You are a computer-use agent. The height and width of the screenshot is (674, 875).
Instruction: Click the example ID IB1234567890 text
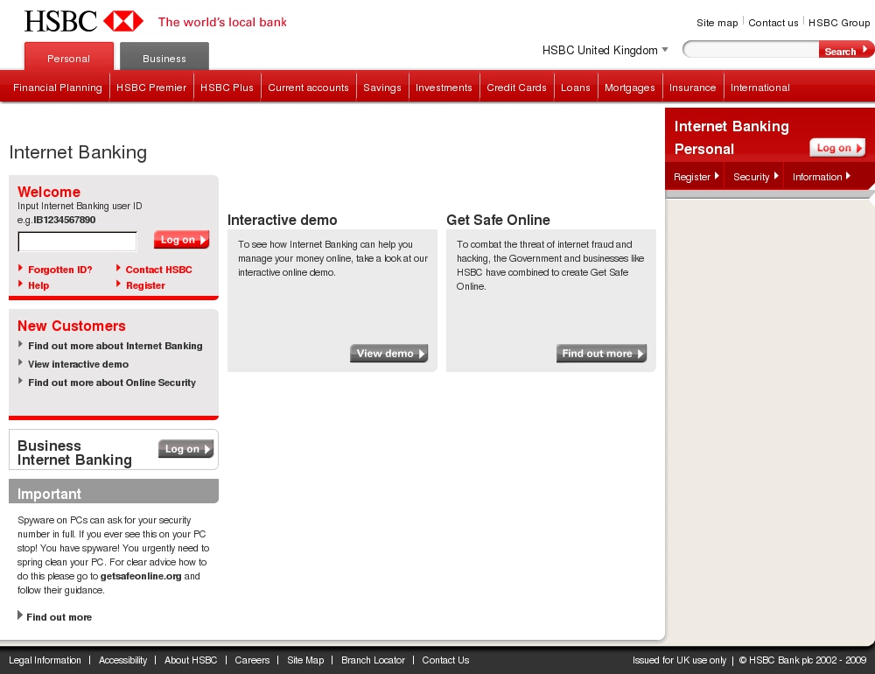click(x=64, y=220)
